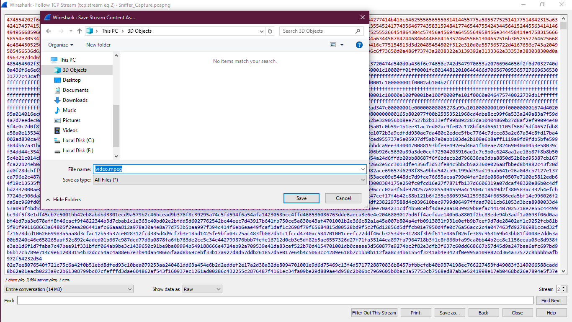Collapse folders with Hide Folders
This screenshot has height=322, width=572.
(63, 200)
